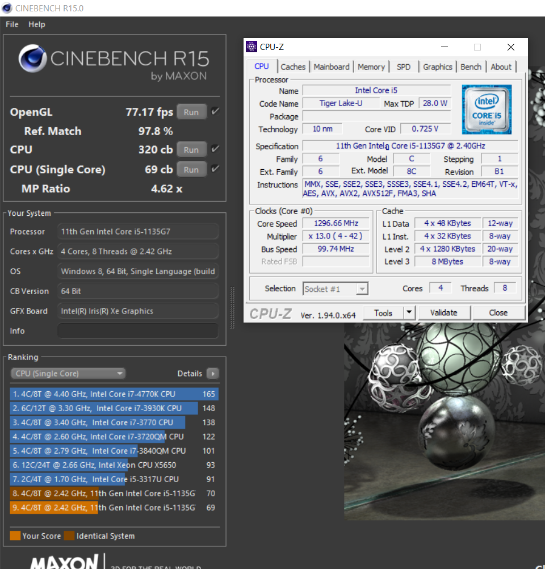Click the CPU-Z app icon in title bar

pos(251,47)
